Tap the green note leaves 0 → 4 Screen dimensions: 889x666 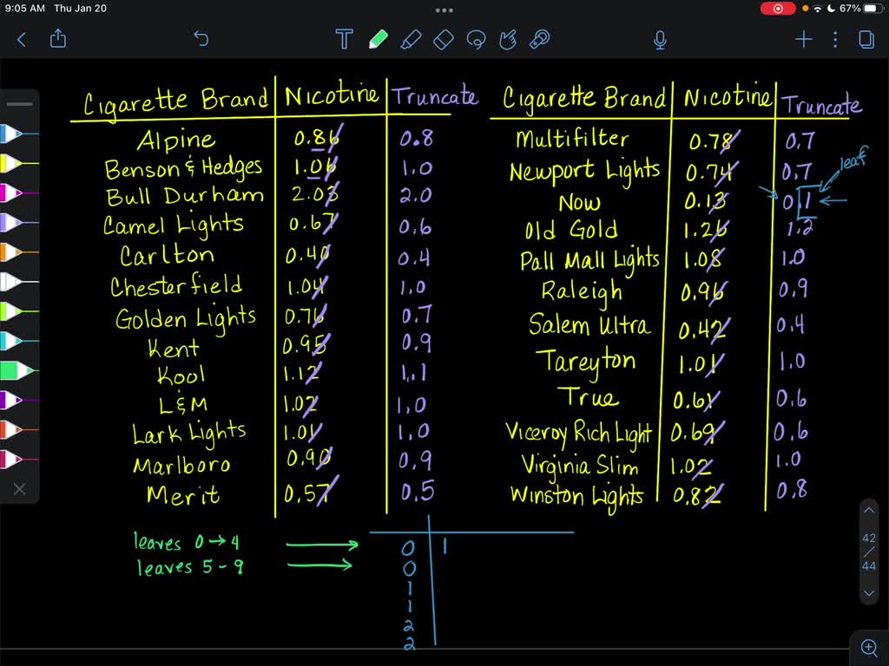click(x=187, y=542)
